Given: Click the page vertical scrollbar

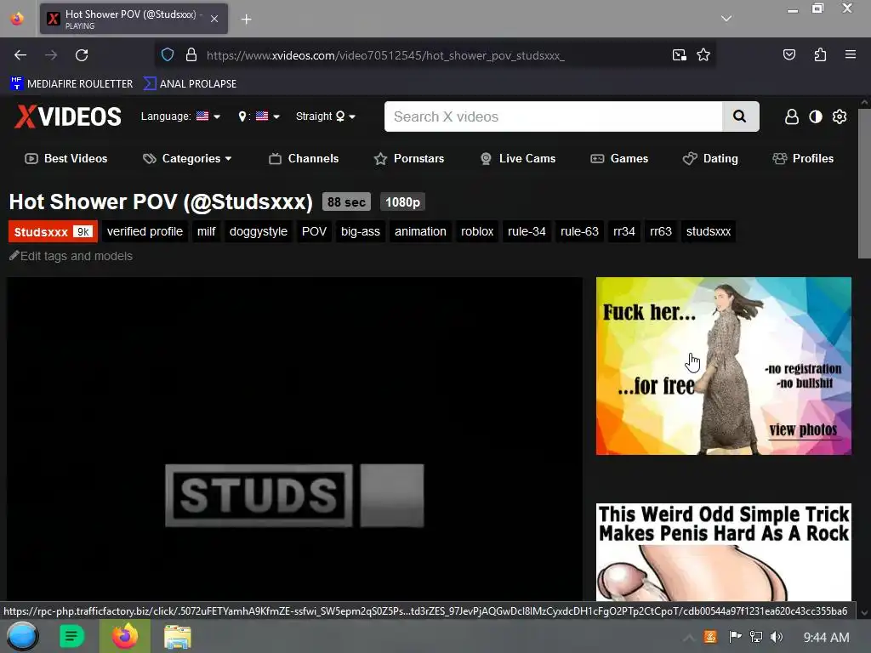Looking at the screenshot, I should pos(864,184).
